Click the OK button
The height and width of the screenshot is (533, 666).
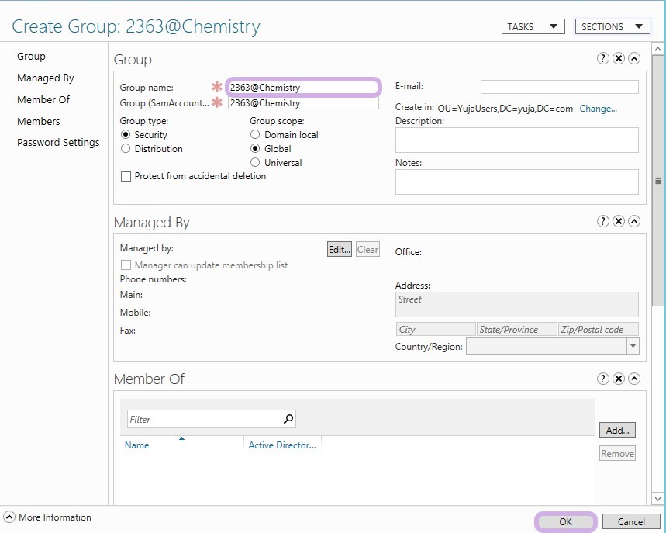click(565, 521)
